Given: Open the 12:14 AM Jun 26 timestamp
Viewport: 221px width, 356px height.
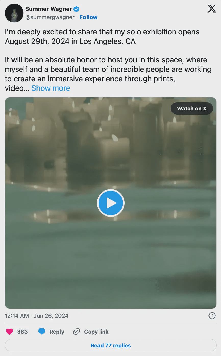Looking at the screenshot, I should pyautogui.click(x=37, y=316).
